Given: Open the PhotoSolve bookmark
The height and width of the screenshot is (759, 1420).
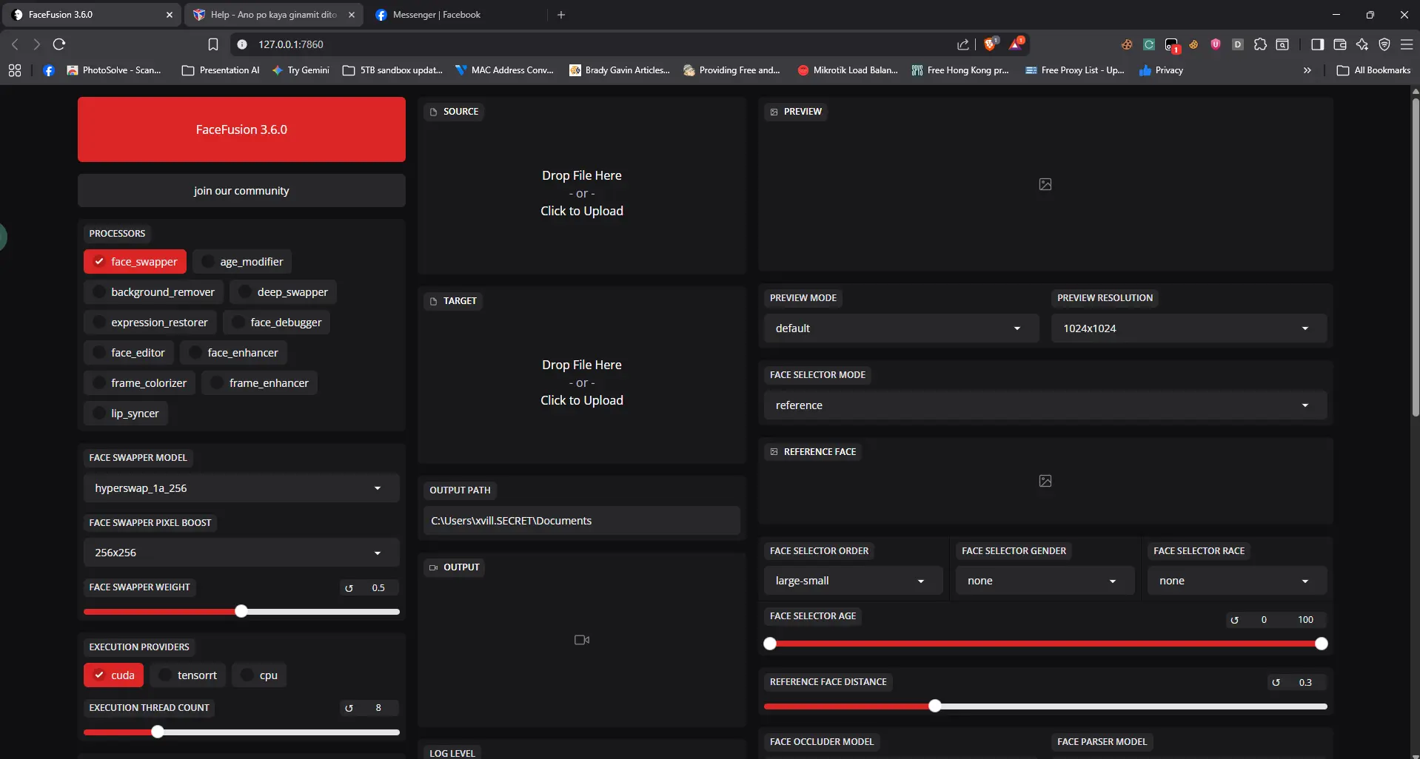Looking at the screenshot, I should click(113, 70).
